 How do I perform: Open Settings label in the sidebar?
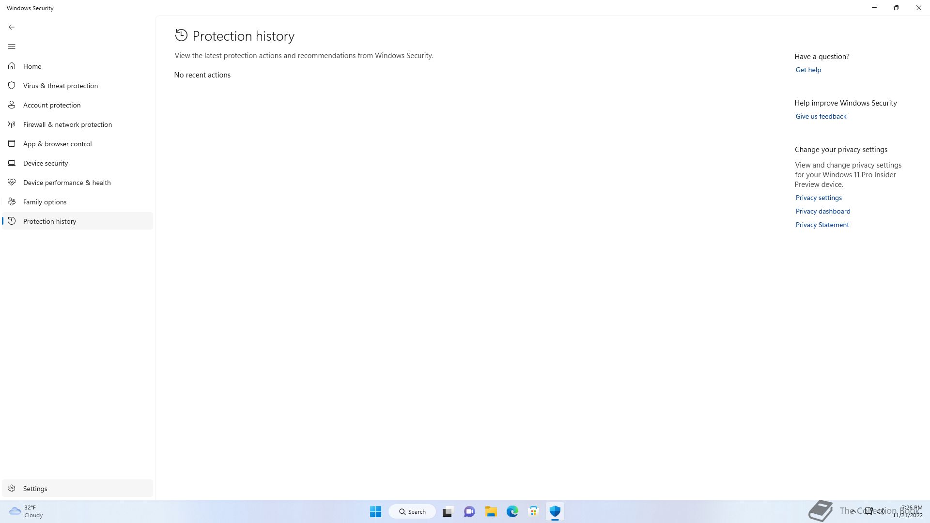(x=35, y=489)
